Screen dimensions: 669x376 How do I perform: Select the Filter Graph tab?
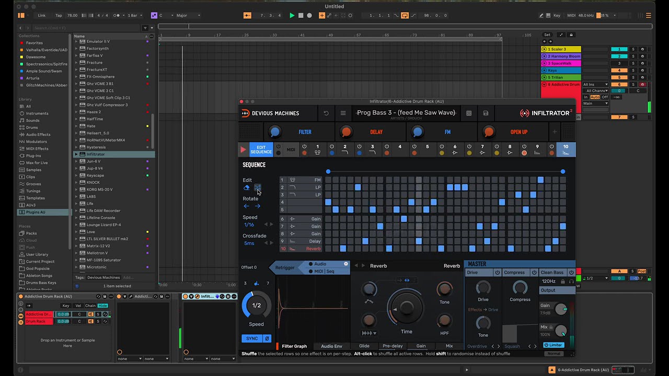[x=294, y=346]
